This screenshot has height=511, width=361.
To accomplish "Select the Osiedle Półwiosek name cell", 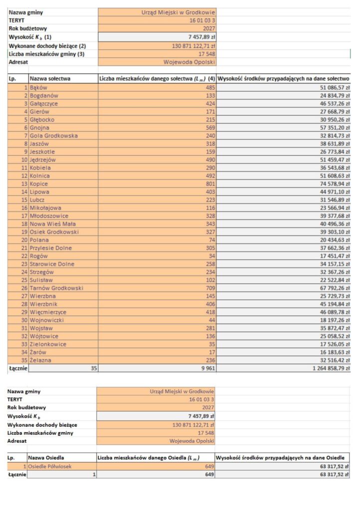I will pyautogui.click(x=62, y=467).
